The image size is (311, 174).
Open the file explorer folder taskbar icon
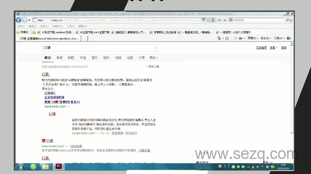[45, 167]
